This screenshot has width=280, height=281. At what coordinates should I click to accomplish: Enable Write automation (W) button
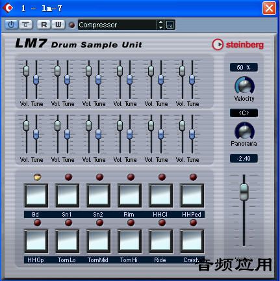[x=58, y=25]
